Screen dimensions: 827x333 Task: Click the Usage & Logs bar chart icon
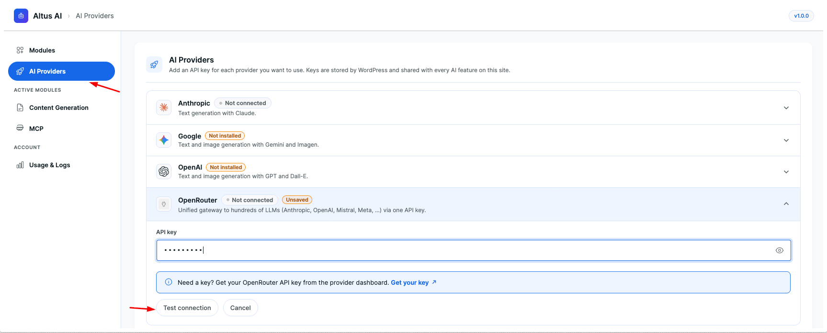(x=20, y=165)
